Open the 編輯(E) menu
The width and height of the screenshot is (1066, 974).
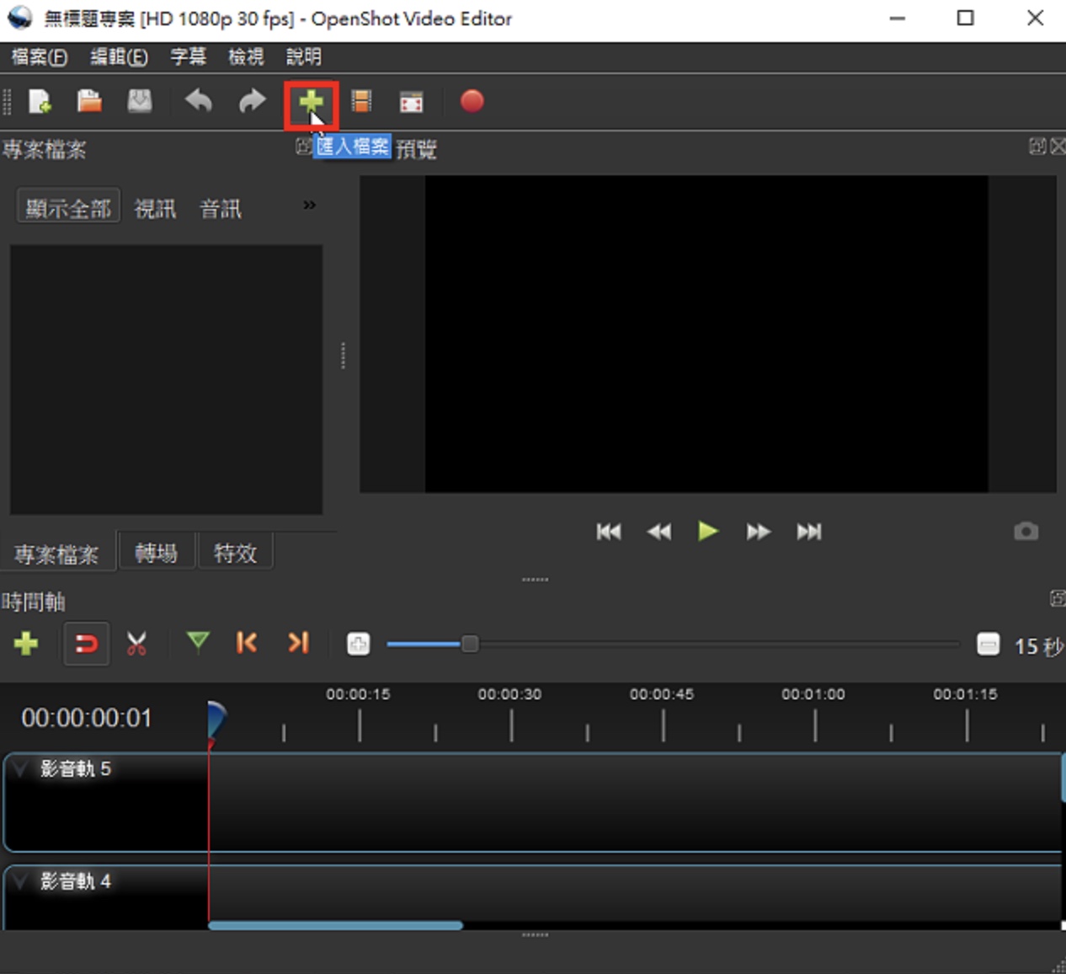pyautogui.click(x=119, y=56)
